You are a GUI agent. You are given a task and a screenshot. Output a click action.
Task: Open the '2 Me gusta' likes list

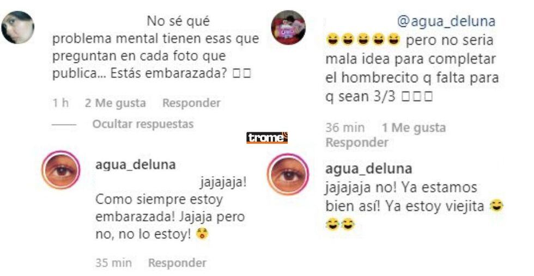pos(116,103)
